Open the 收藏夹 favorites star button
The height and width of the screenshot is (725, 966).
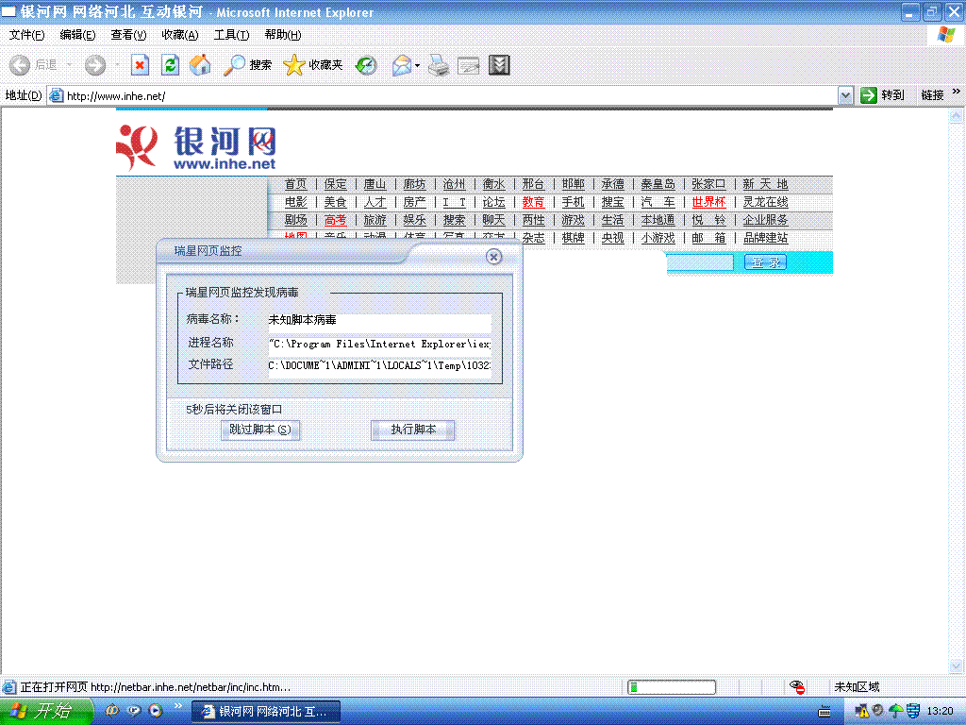312,65
